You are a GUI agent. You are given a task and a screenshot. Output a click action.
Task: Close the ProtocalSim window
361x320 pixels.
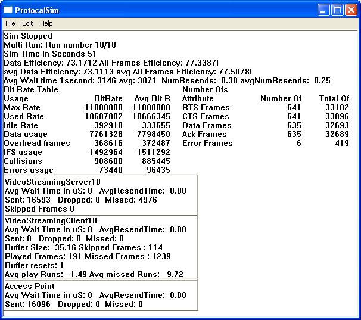pyautogui.click(x=351, y=10)
